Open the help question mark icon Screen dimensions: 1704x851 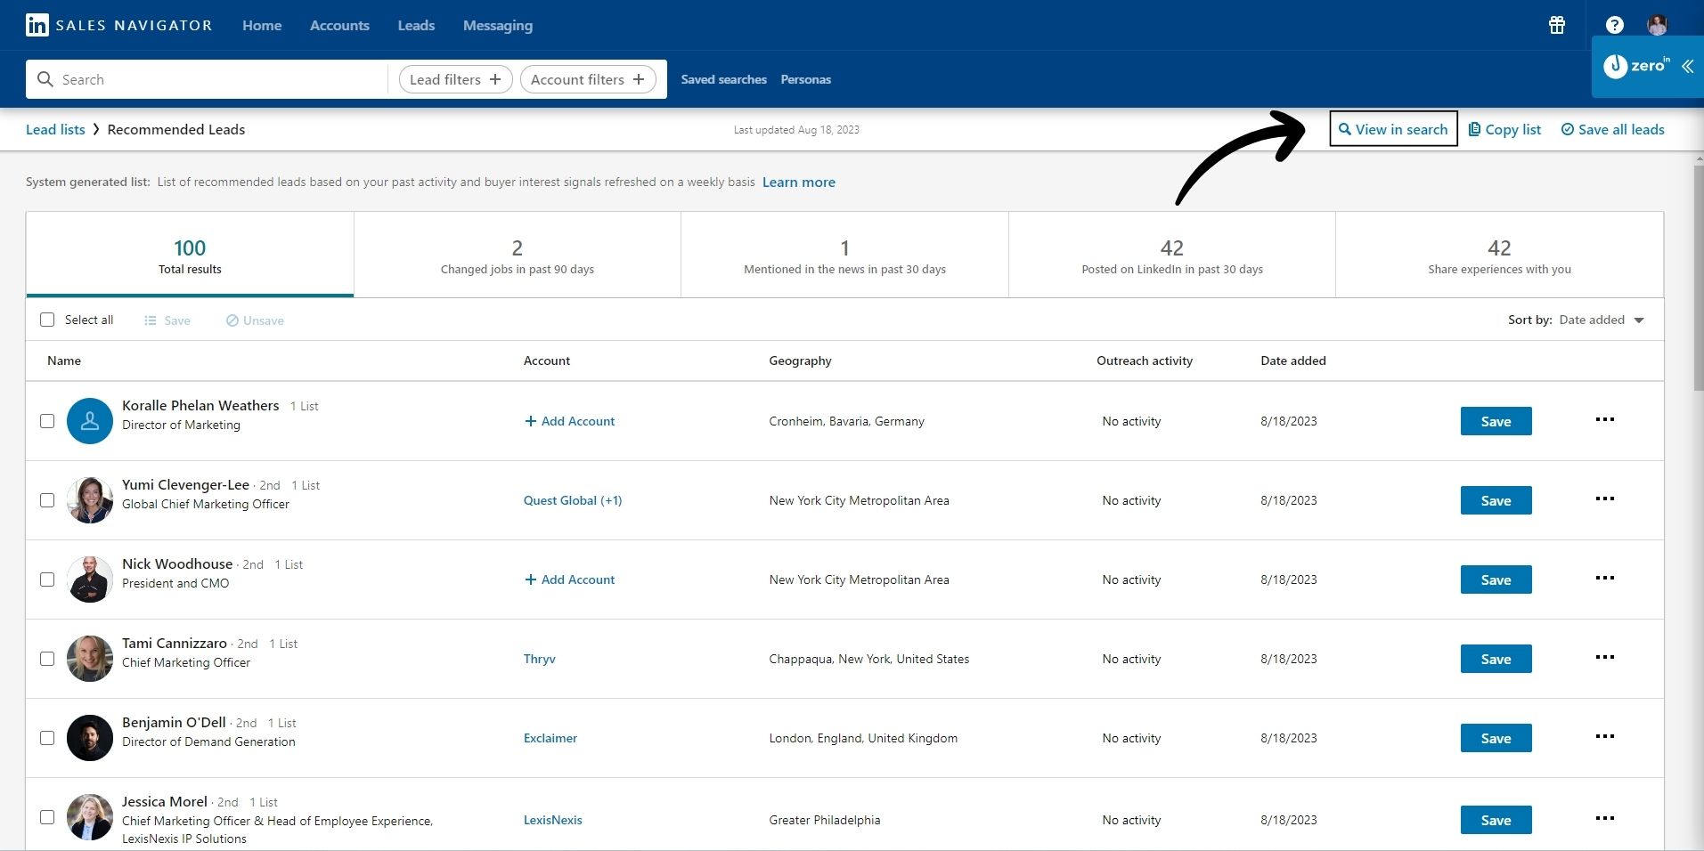pos(1614,25)
